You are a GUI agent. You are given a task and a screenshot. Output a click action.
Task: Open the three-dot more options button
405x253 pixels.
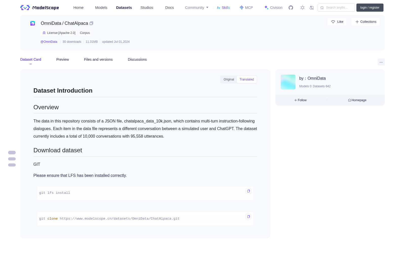381,62
